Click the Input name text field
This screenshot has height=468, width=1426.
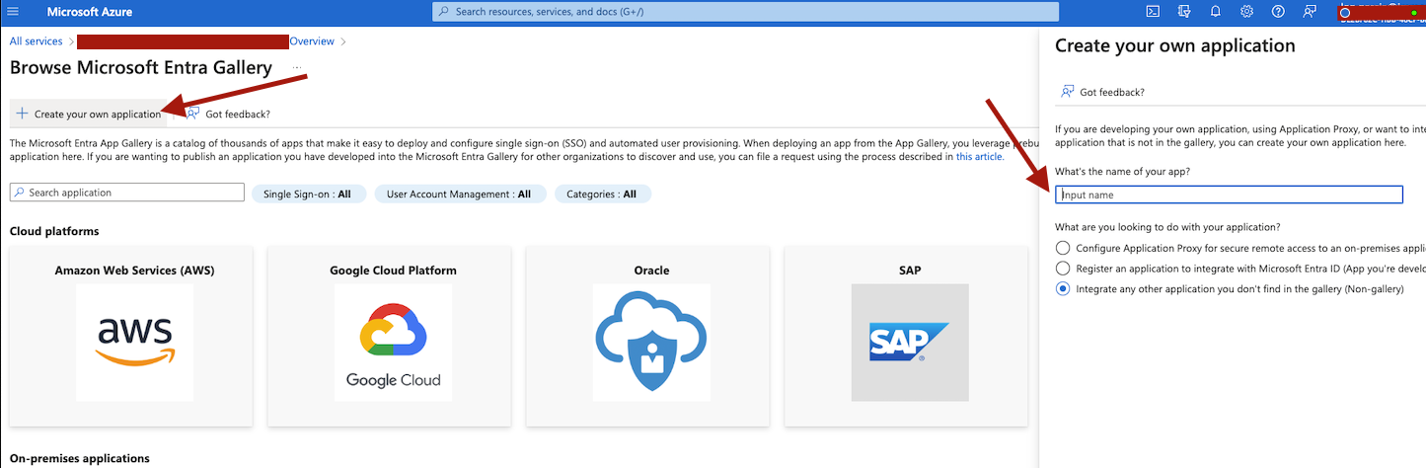click(1229, 195)
